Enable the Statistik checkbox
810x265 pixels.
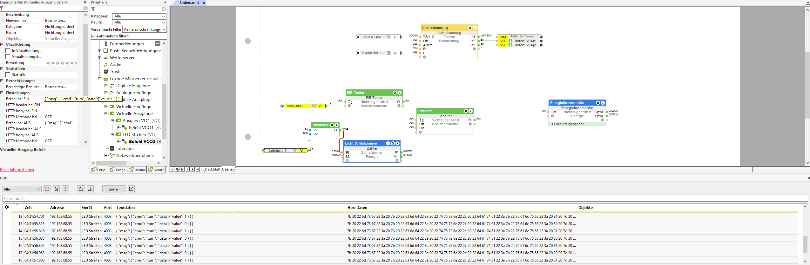tap(8, 75)
